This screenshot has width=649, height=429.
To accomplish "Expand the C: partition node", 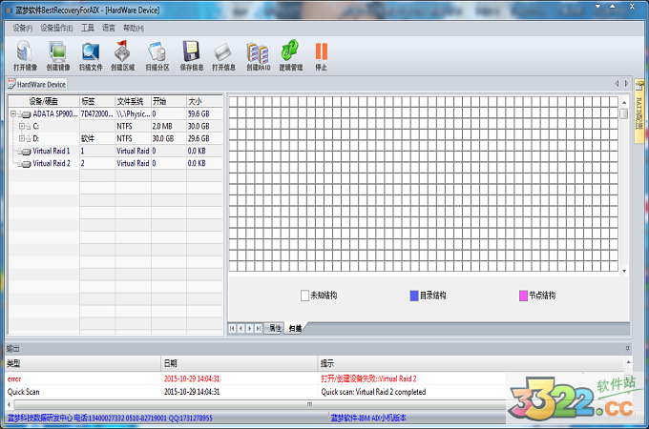I will (22, 126).
